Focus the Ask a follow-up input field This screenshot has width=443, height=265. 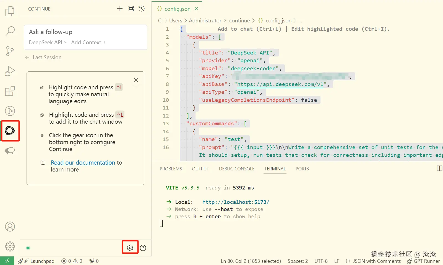click(x=85, y=32)
